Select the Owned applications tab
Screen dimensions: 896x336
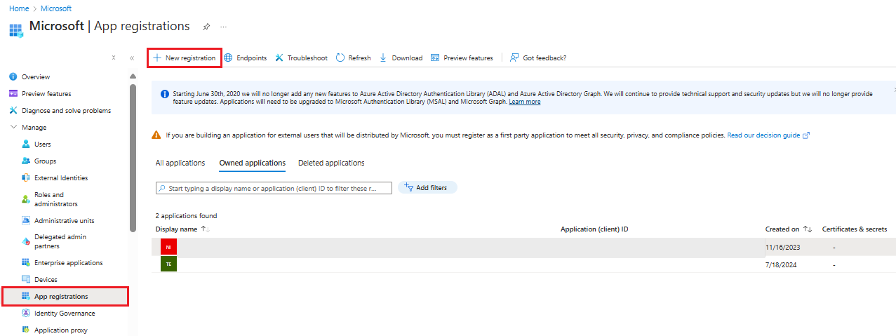tap(253, 163)
